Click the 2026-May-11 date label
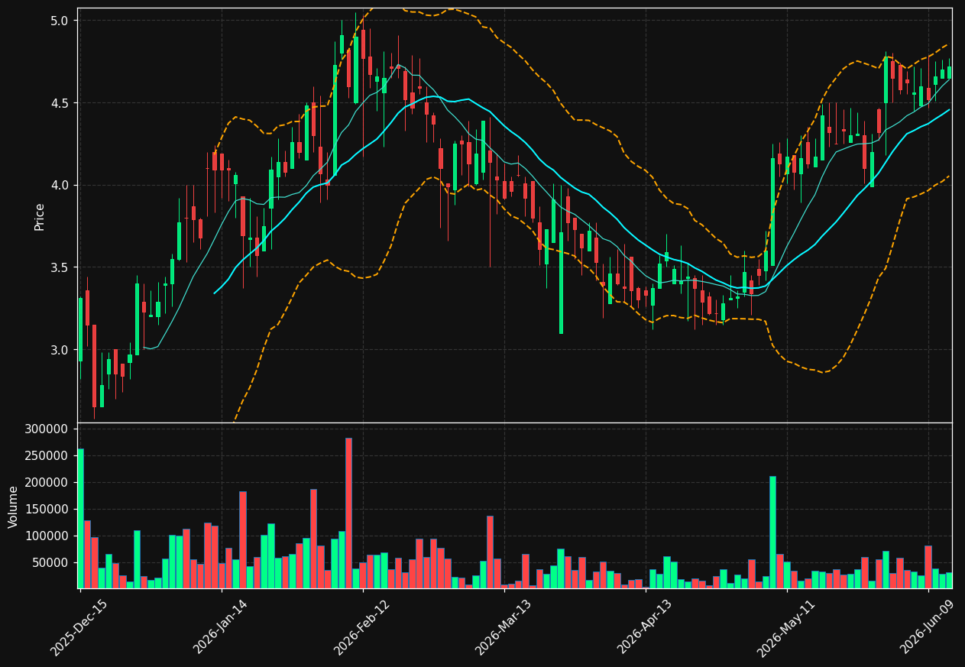Viewport: 965px width, 667px height. click(x=786, y=627)
